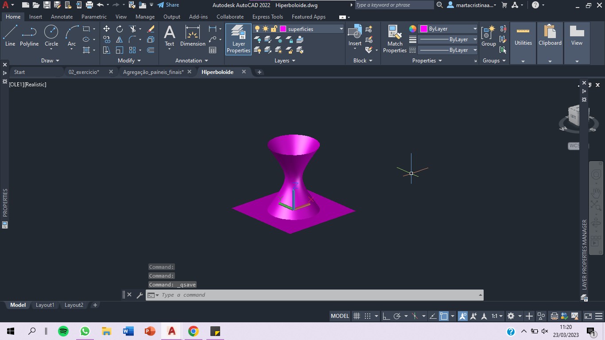Screen dimensions: 605x340
Task: Toggle polar tracking in status bar
Action: coord(397,316)
